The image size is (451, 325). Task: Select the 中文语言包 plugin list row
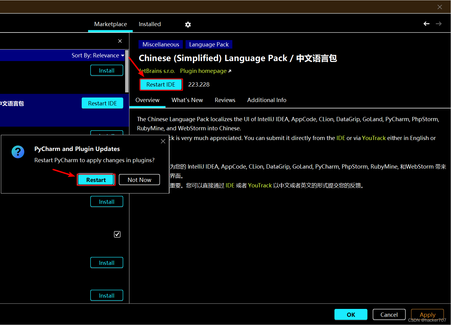64,110
